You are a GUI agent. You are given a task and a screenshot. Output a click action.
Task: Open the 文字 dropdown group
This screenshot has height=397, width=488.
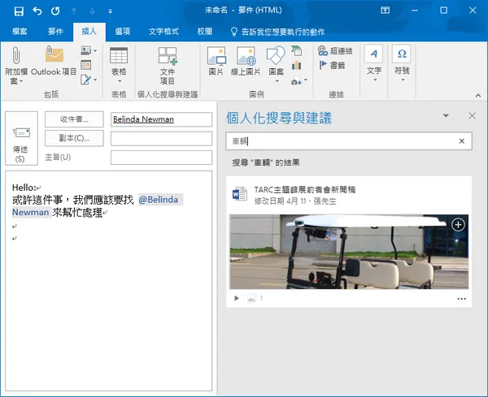point(374,64)
